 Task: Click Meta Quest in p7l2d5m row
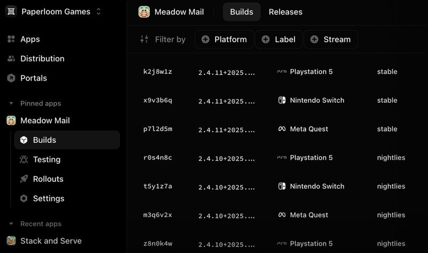[309, 129]
